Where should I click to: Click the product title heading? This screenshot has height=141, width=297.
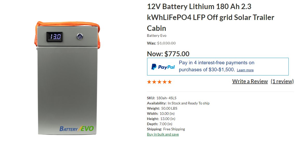tap(210, 17)
